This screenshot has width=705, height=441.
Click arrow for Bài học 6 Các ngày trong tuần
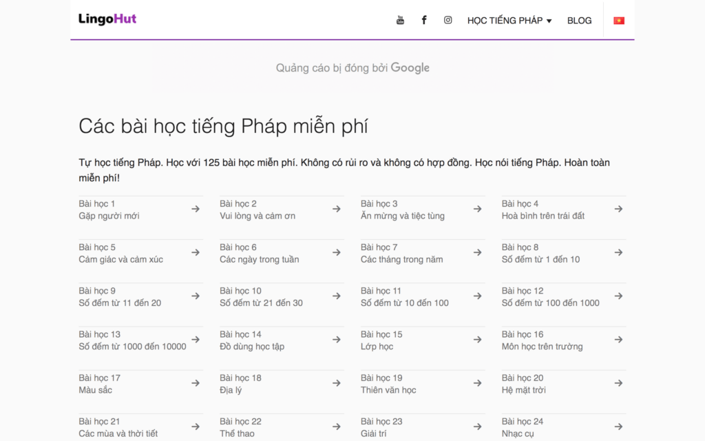[336, 252]
